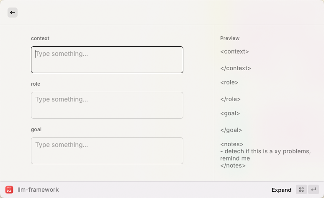Click the command key symbol icon
Screen dimensions: 324x198
[x=301, y=190]
